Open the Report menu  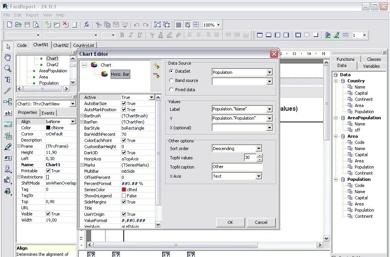pos(32,15)
